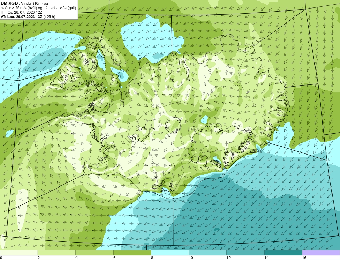
Task: Click the 'IT: Fös. 28. 07. 2023 12Z' line
Action: [x=21, y=12]
